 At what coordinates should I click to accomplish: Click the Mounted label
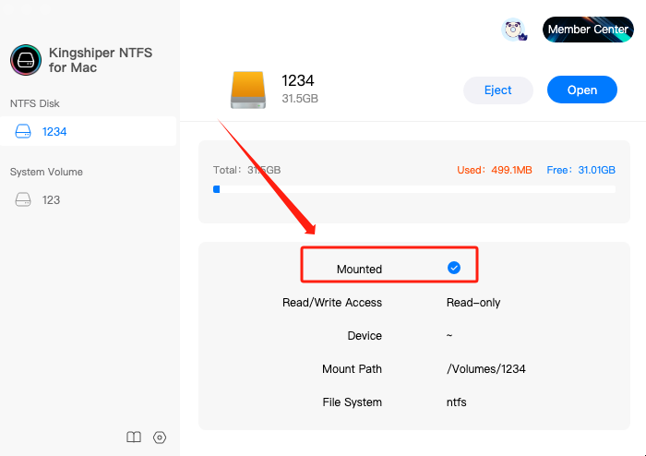(x=359, y=269)
